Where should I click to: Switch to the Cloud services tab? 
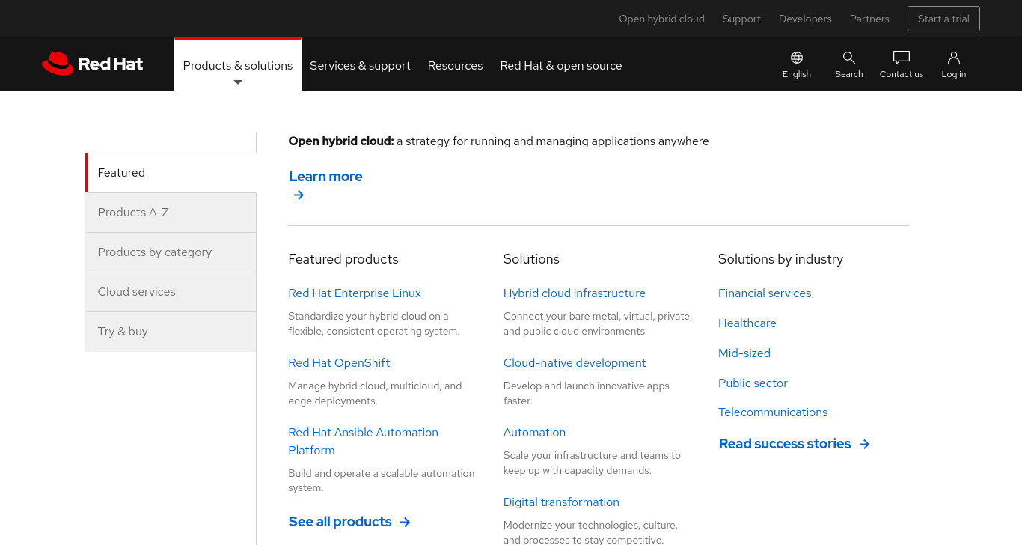(x=171, y=292)
